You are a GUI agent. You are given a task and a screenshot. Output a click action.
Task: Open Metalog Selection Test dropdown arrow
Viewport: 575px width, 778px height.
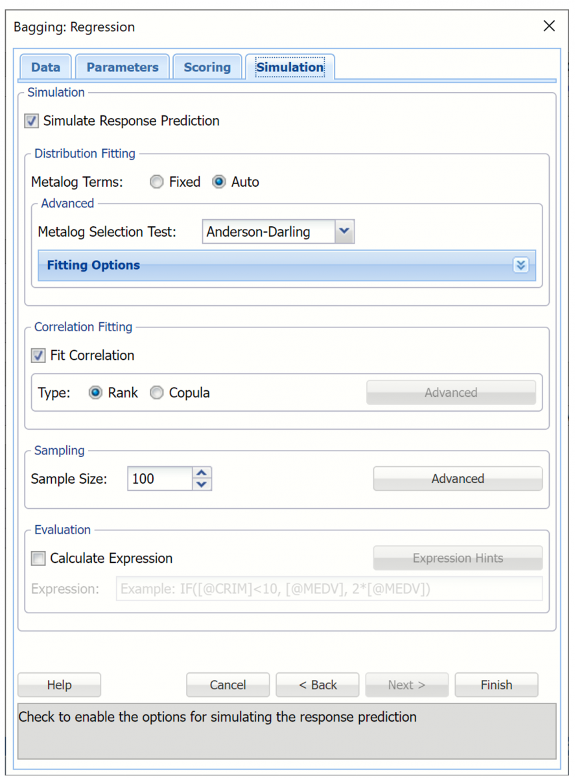(x=344, y=231)
